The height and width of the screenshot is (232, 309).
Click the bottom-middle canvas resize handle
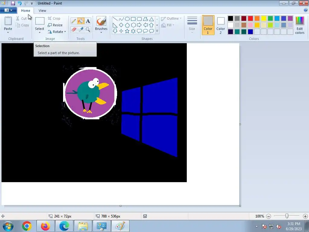pyautogui.click(x=121, y=206)
